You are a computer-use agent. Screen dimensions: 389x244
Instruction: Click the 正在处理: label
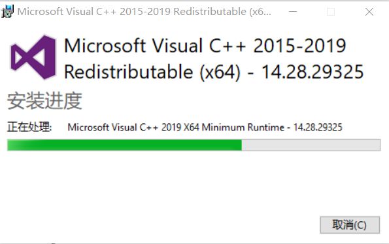pyautogui.click(x=29, y=127)
